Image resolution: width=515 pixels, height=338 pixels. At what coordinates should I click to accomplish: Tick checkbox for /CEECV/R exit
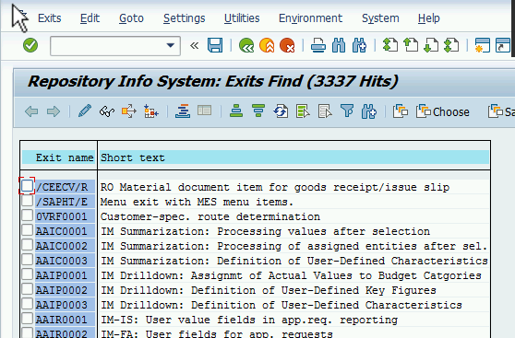click(27, 186)
